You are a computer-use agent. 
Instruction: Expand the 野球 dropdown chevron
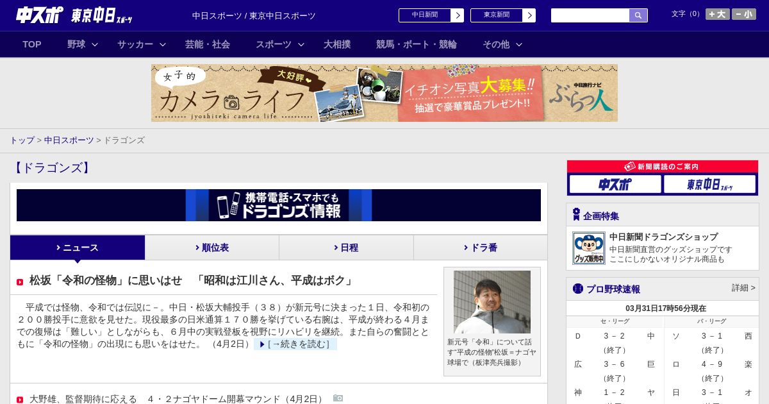95,44
